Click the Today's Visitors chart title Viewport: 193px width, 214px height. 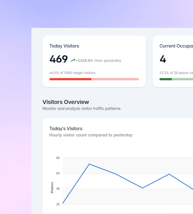point(66,128)
